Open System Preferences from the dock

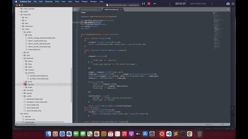[x=152, y=134]
